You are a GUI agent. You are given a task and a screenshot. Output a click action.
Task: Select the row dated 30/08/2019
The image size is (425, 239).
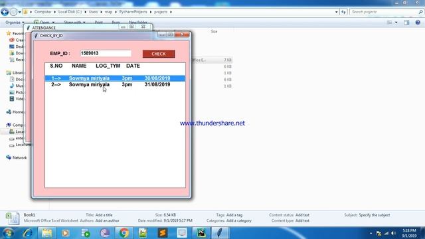(115, 78)
